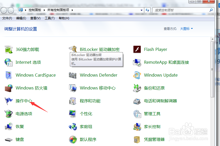This screenshot has height=146, width=220.
Task: Open the Windows Update link
Action: [x=161, y=75]
